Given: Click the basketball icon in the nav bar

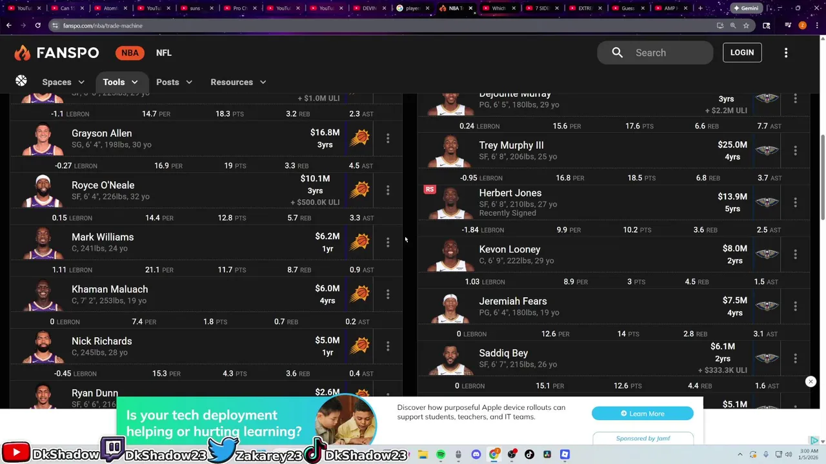Looking at the screenshot, I should [21, 81].
